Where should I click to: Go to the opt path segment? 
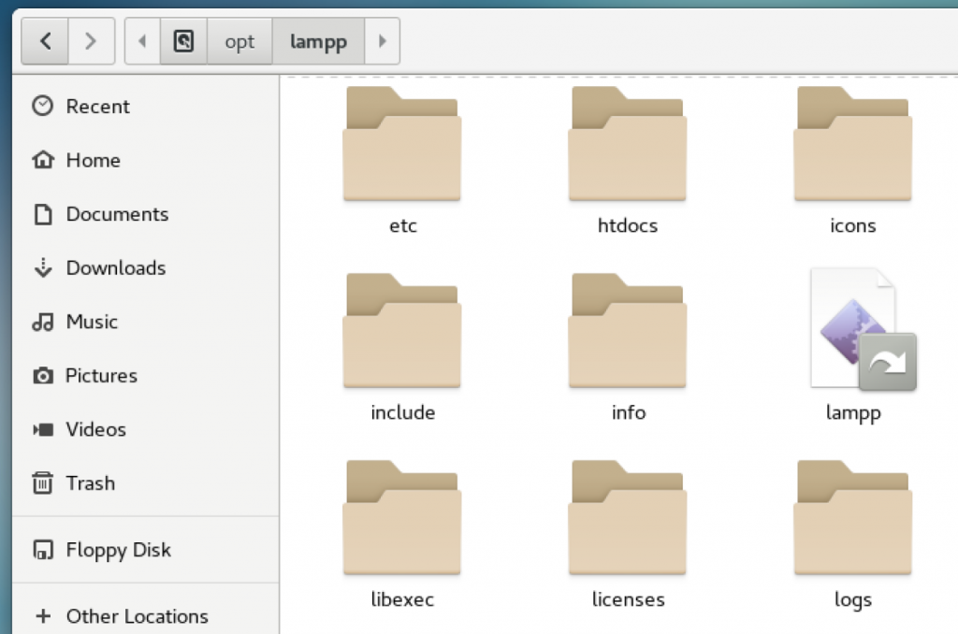coord(239,42)
